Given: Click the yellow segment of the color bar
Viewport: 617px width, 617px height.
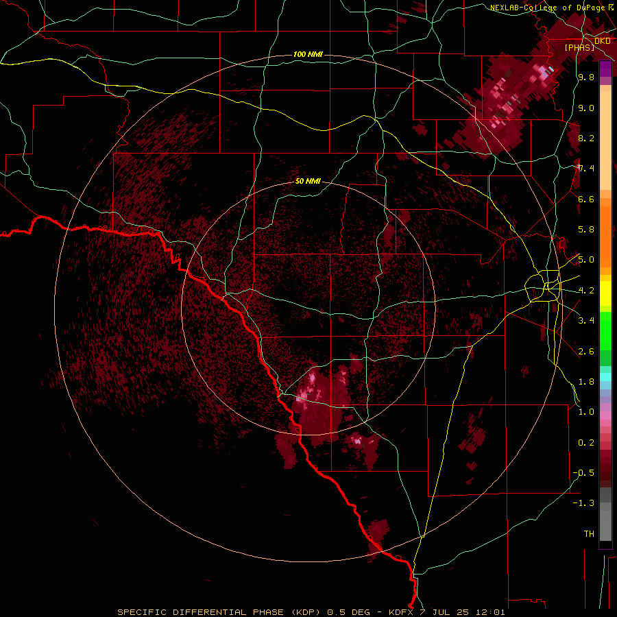Looking at the screenshot, I should (605, 293).
